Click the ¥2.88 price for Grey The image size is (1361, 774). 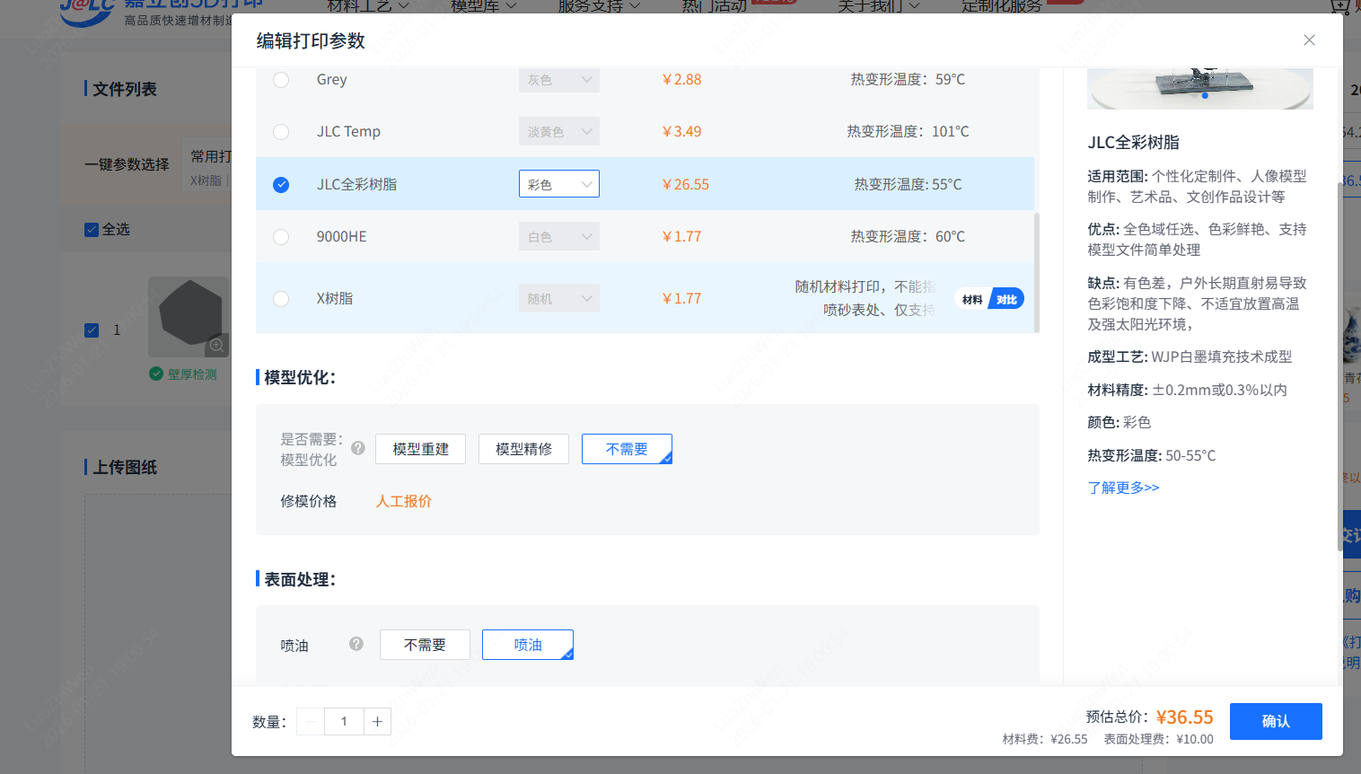(x=681, y=79)
